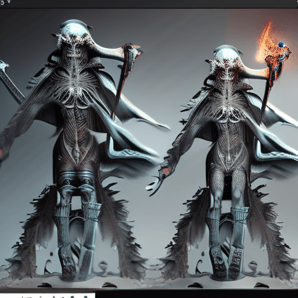Click the small chevron mark in the top bar
298x298 pixels.
[x=9, y=2]
